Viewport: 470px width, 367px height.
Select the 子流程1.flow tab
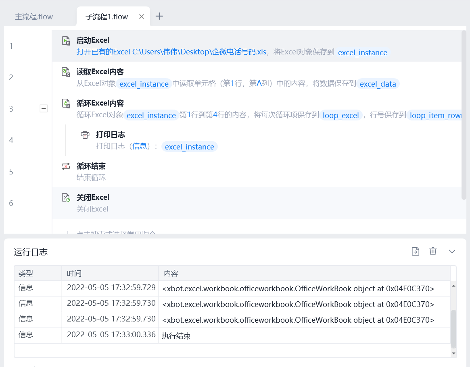point(107,17)
